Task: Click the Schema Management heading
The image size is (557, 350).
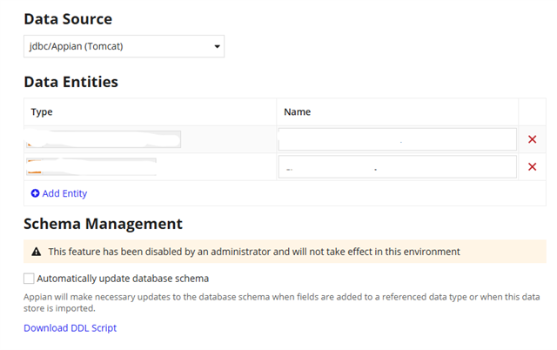Action: click(x=103, y=224)
